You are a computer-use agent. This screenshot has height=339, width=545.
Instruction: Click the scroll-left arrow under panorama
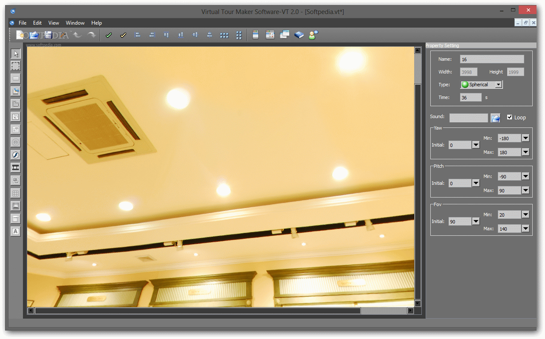pos(31,311)
